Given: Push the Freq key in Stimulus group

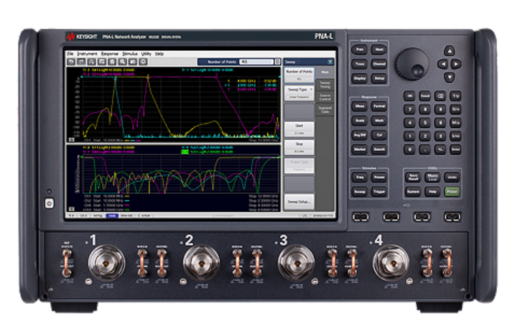Looking at the screenshot, I should tap(359, 177).
